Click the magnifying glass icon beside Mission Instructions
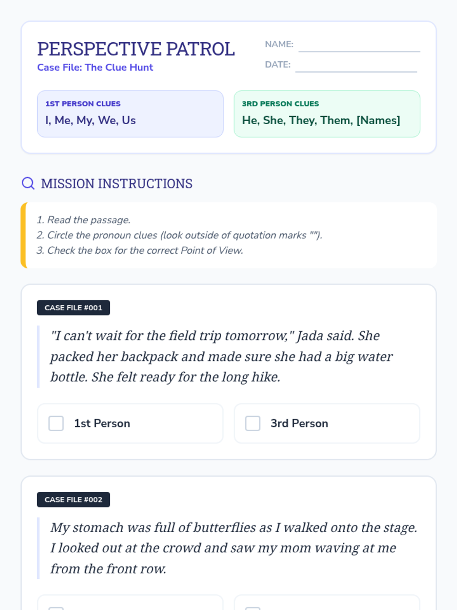The height and width of the screenshot is (610, 457). coord(28,183)
